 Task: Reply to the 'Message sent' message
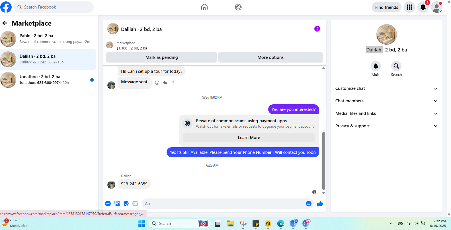(x=165, y=83)
